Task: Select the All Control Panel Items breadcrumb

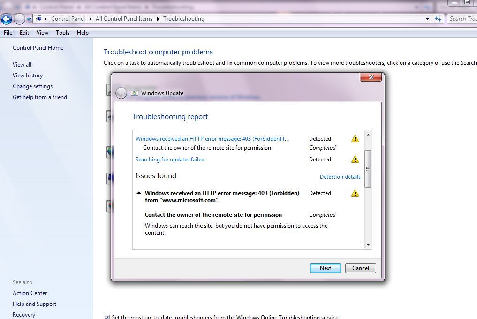Action: click(124, 19)
